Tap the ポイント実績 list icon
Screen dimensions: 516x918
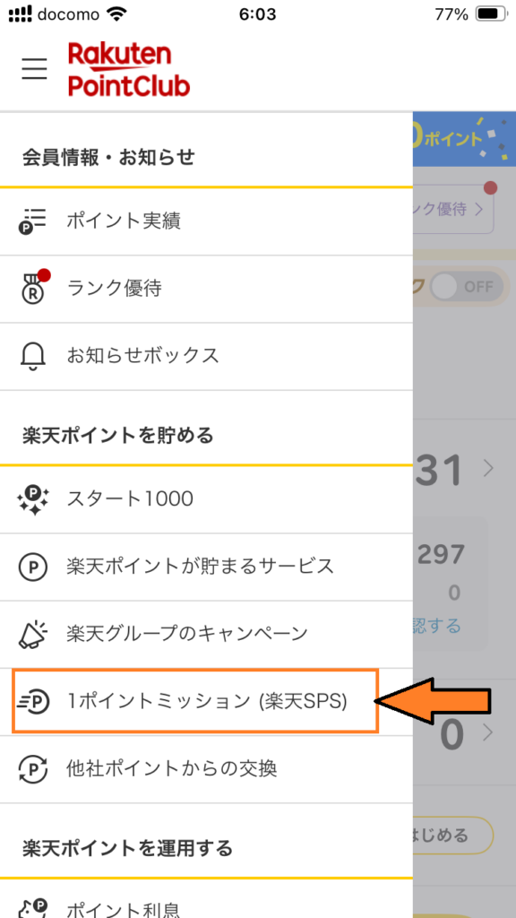pos(33,221)
